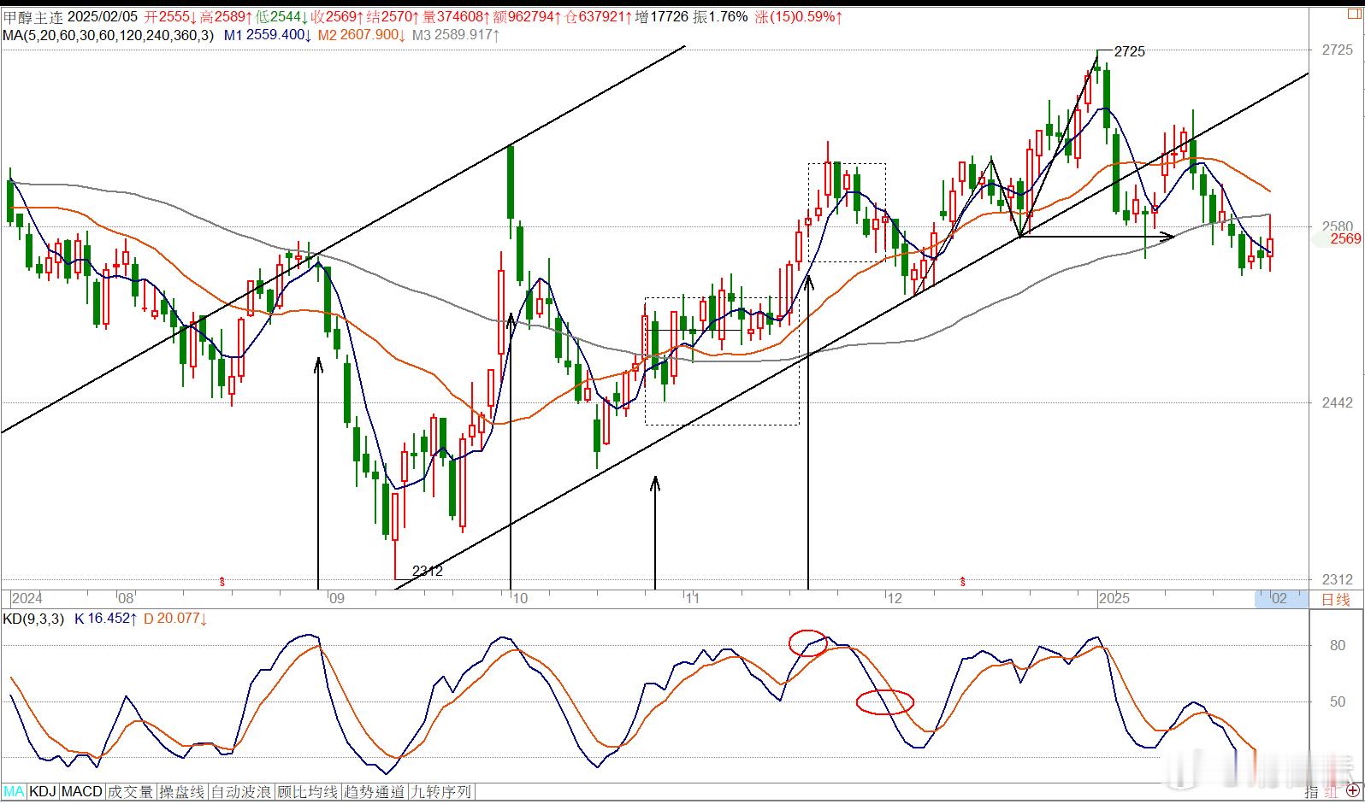The width and height of the screenshot is (1365, 804).
Task: Select the 操盘线 indicator tab
Action: pos(183,791)
